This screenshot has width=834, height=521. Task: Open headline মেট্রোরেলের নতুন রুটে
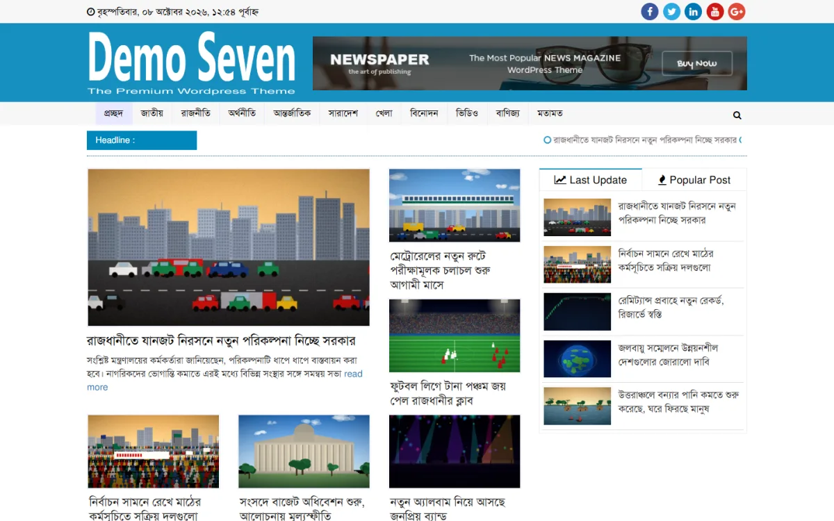pos(441,270)
